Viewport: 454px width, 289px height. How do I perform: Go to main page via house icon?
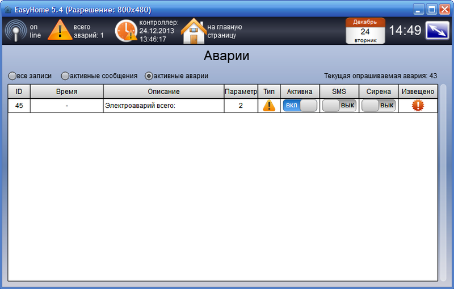193,31
